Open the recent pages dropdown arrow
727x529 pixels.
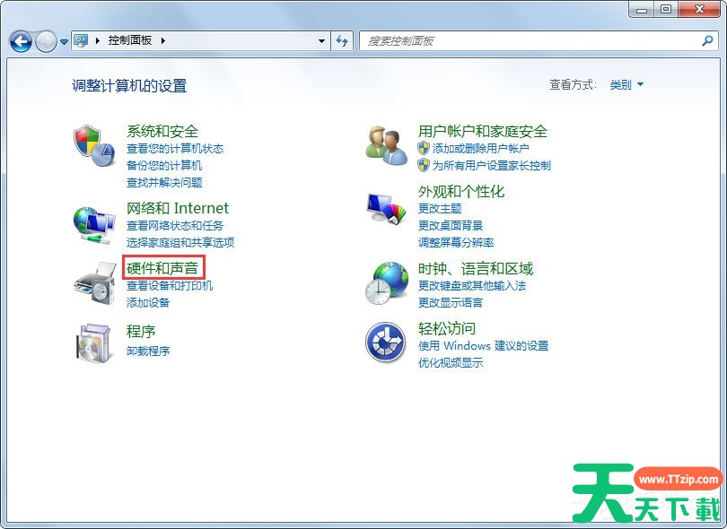[64, 41]
